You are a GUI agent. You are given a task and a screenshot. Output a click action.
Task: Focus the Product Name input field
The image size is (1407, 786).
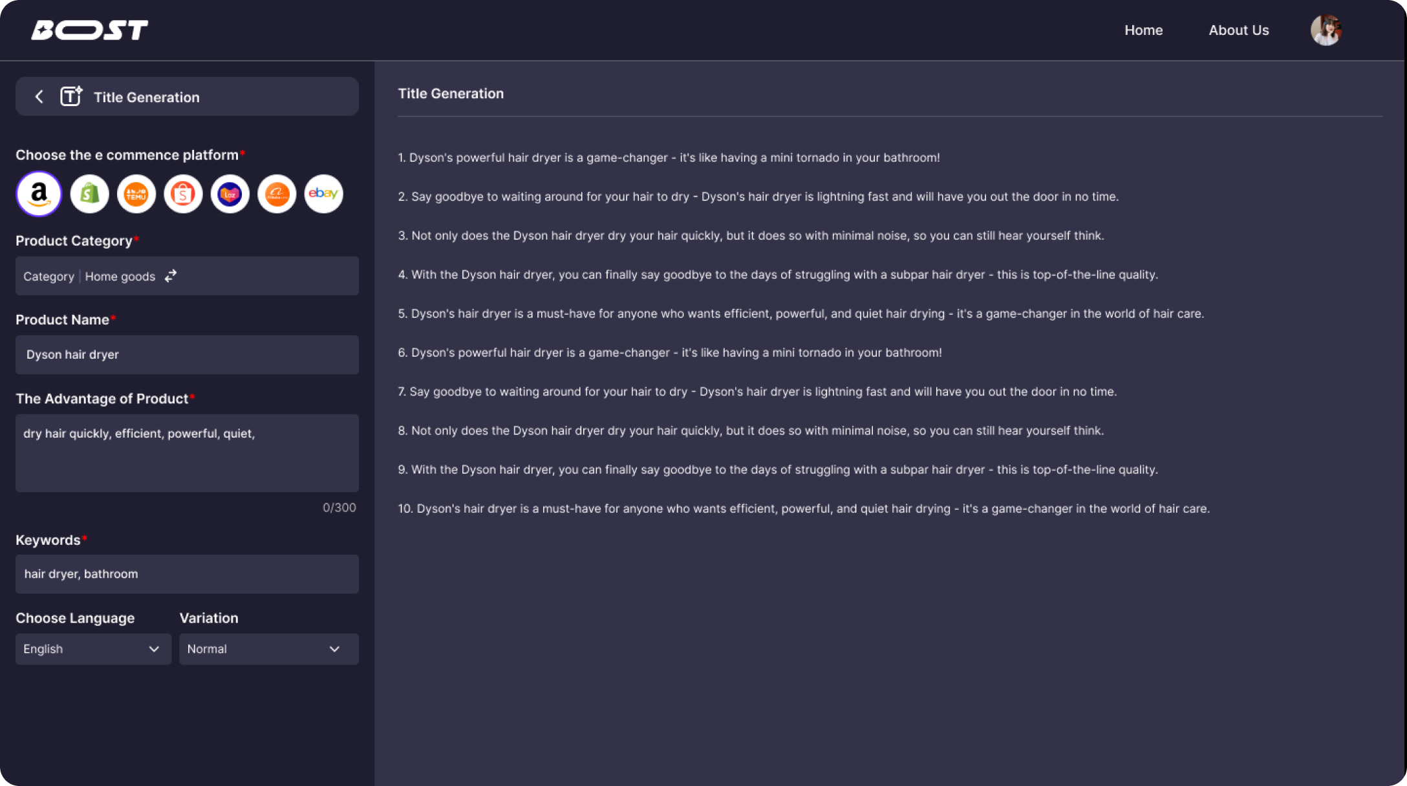tap(187, 354)
